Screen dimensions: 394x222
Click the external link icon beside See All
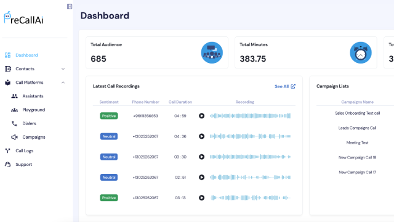click(x=293, y=86)
